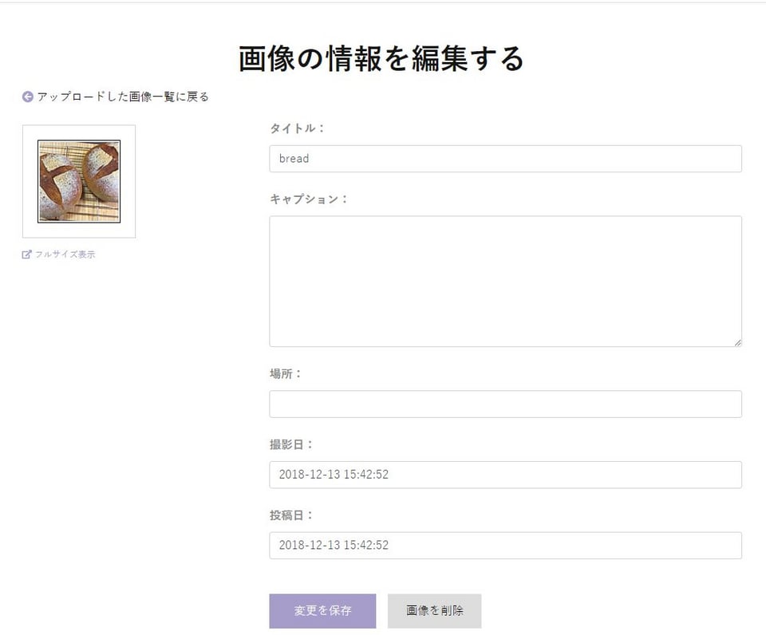Return to アップロードした画像一覧に戻る link
This screenshot has width=766, height=635.
tap(123, 97)
